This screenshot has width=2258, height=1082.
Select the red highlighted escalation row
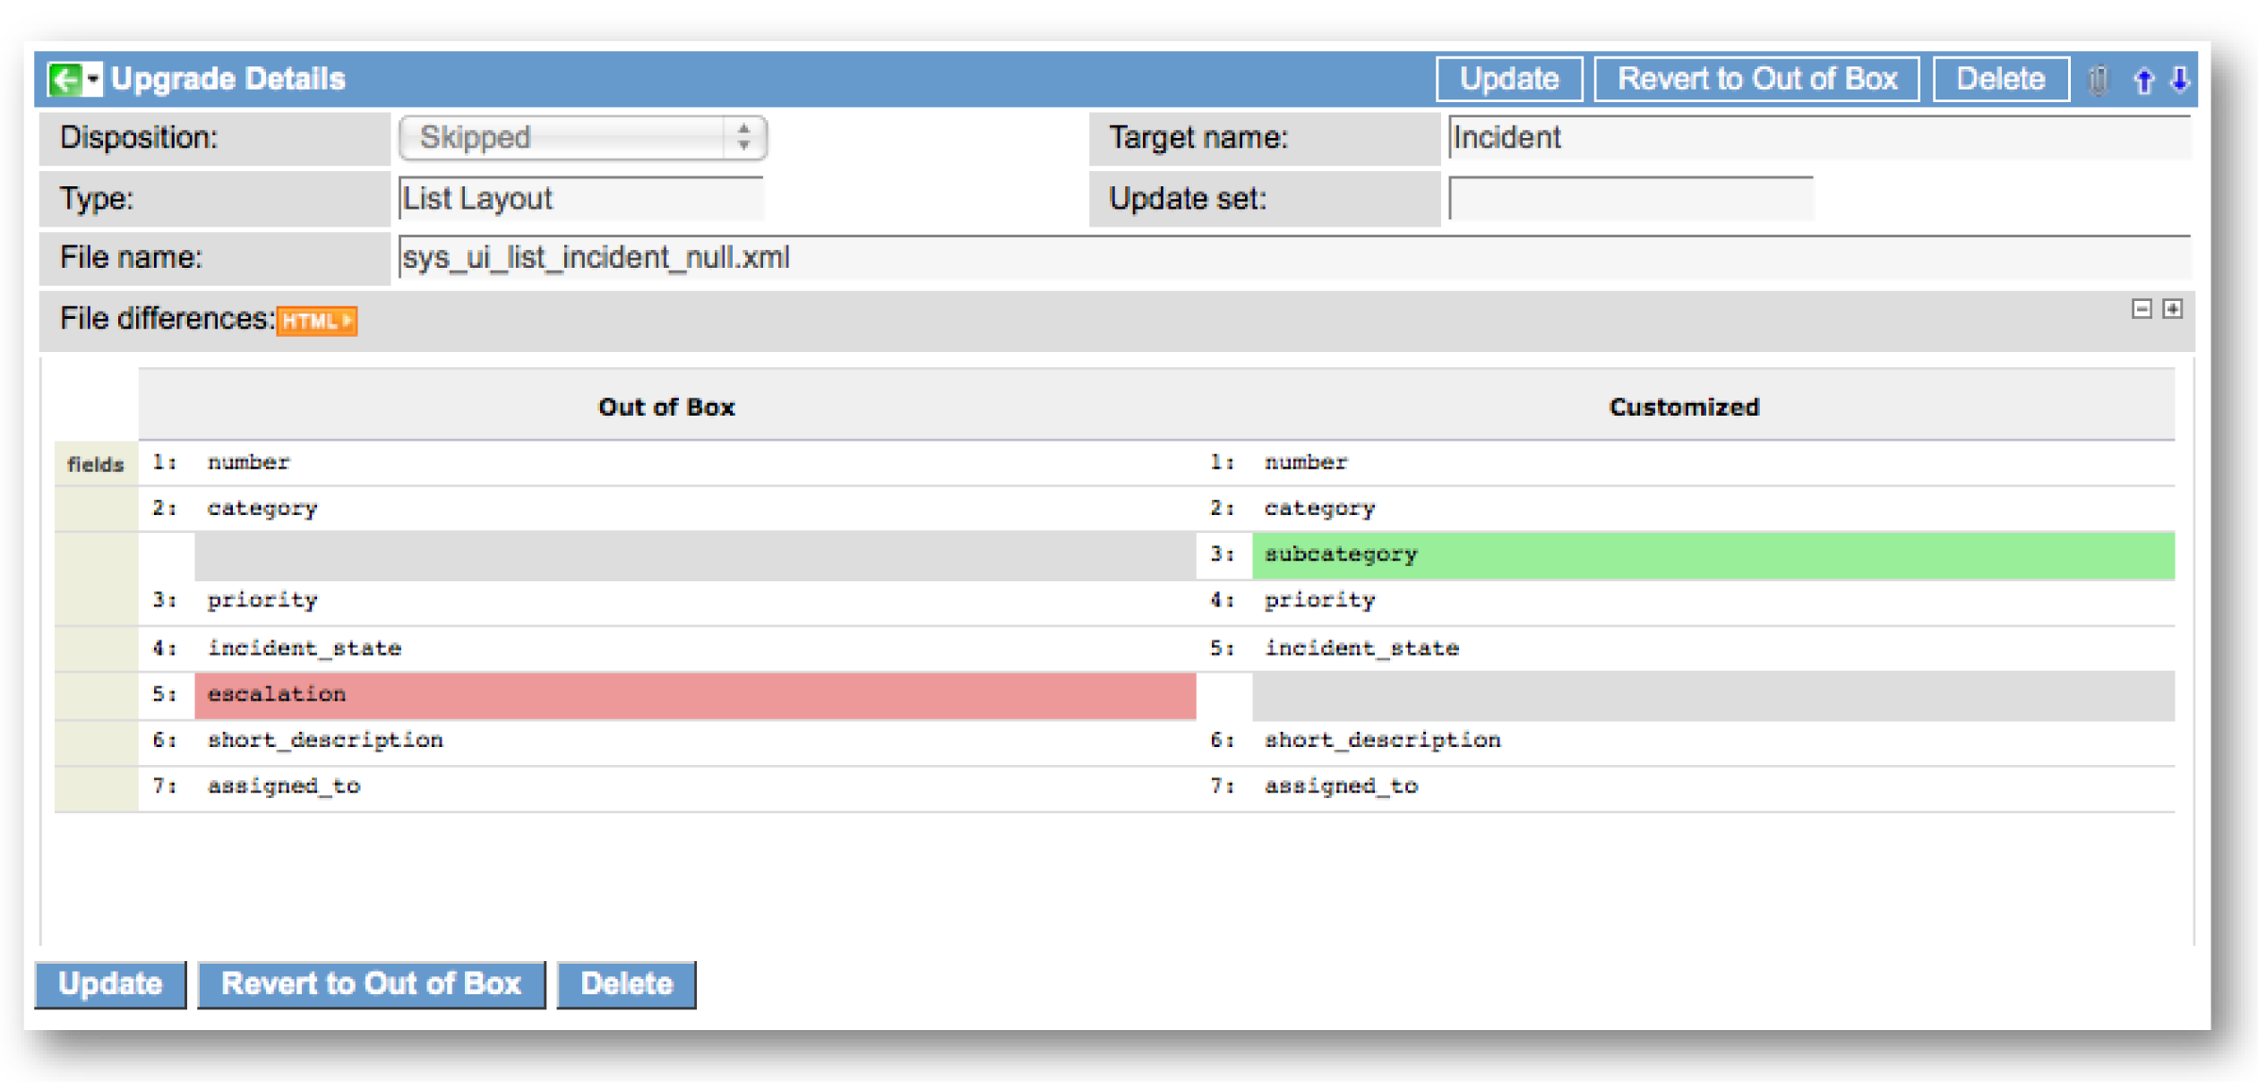click(695, 696)
